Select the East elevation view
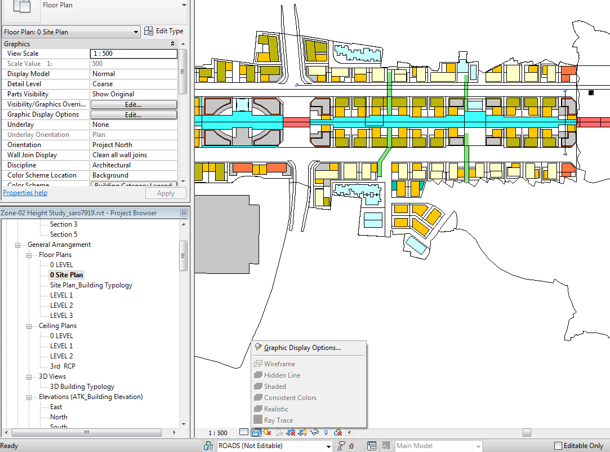 (x=56, y=407)
